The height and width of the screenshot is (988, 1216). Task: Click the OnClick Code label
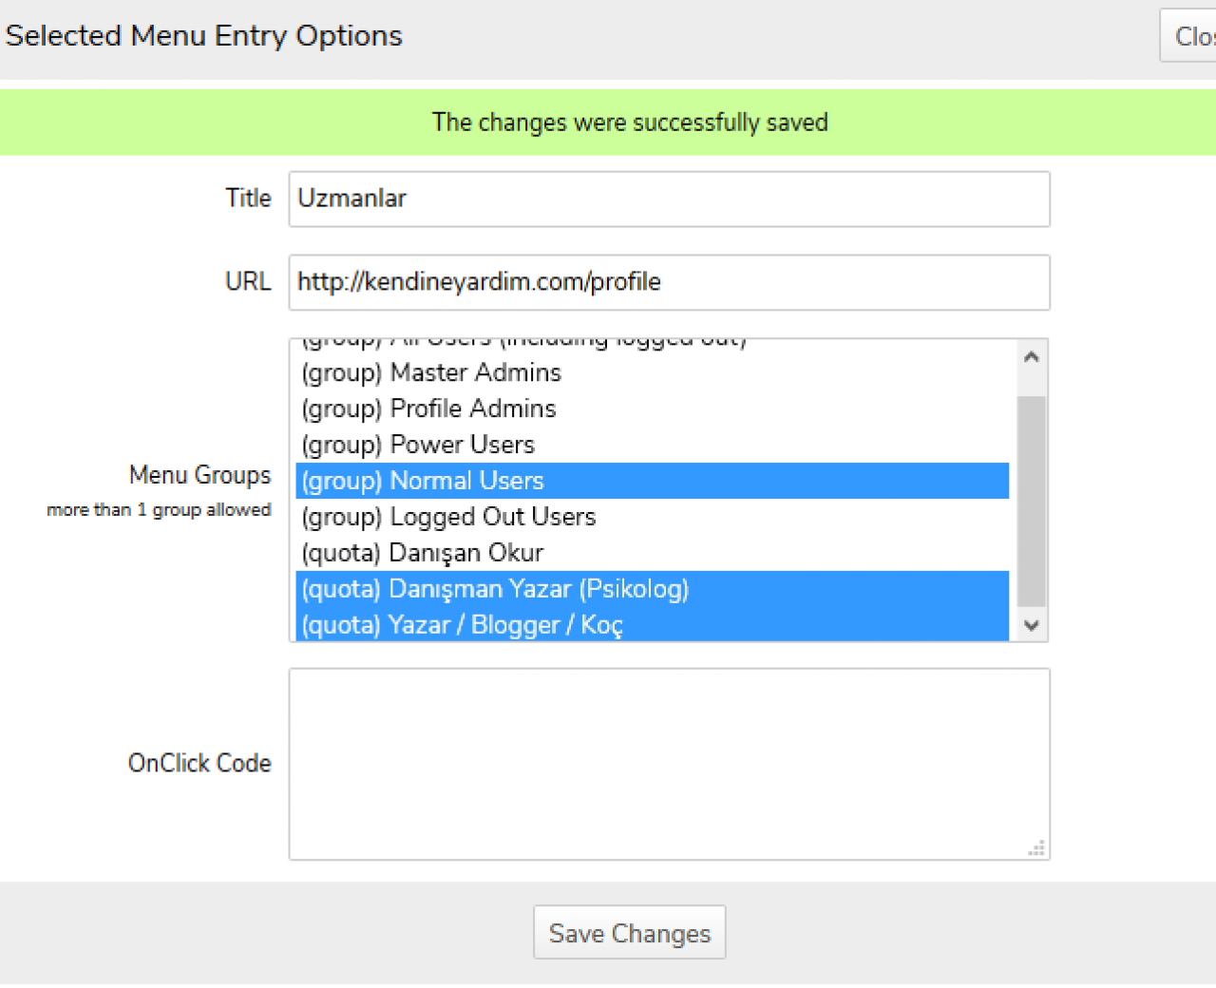point(199,763)
